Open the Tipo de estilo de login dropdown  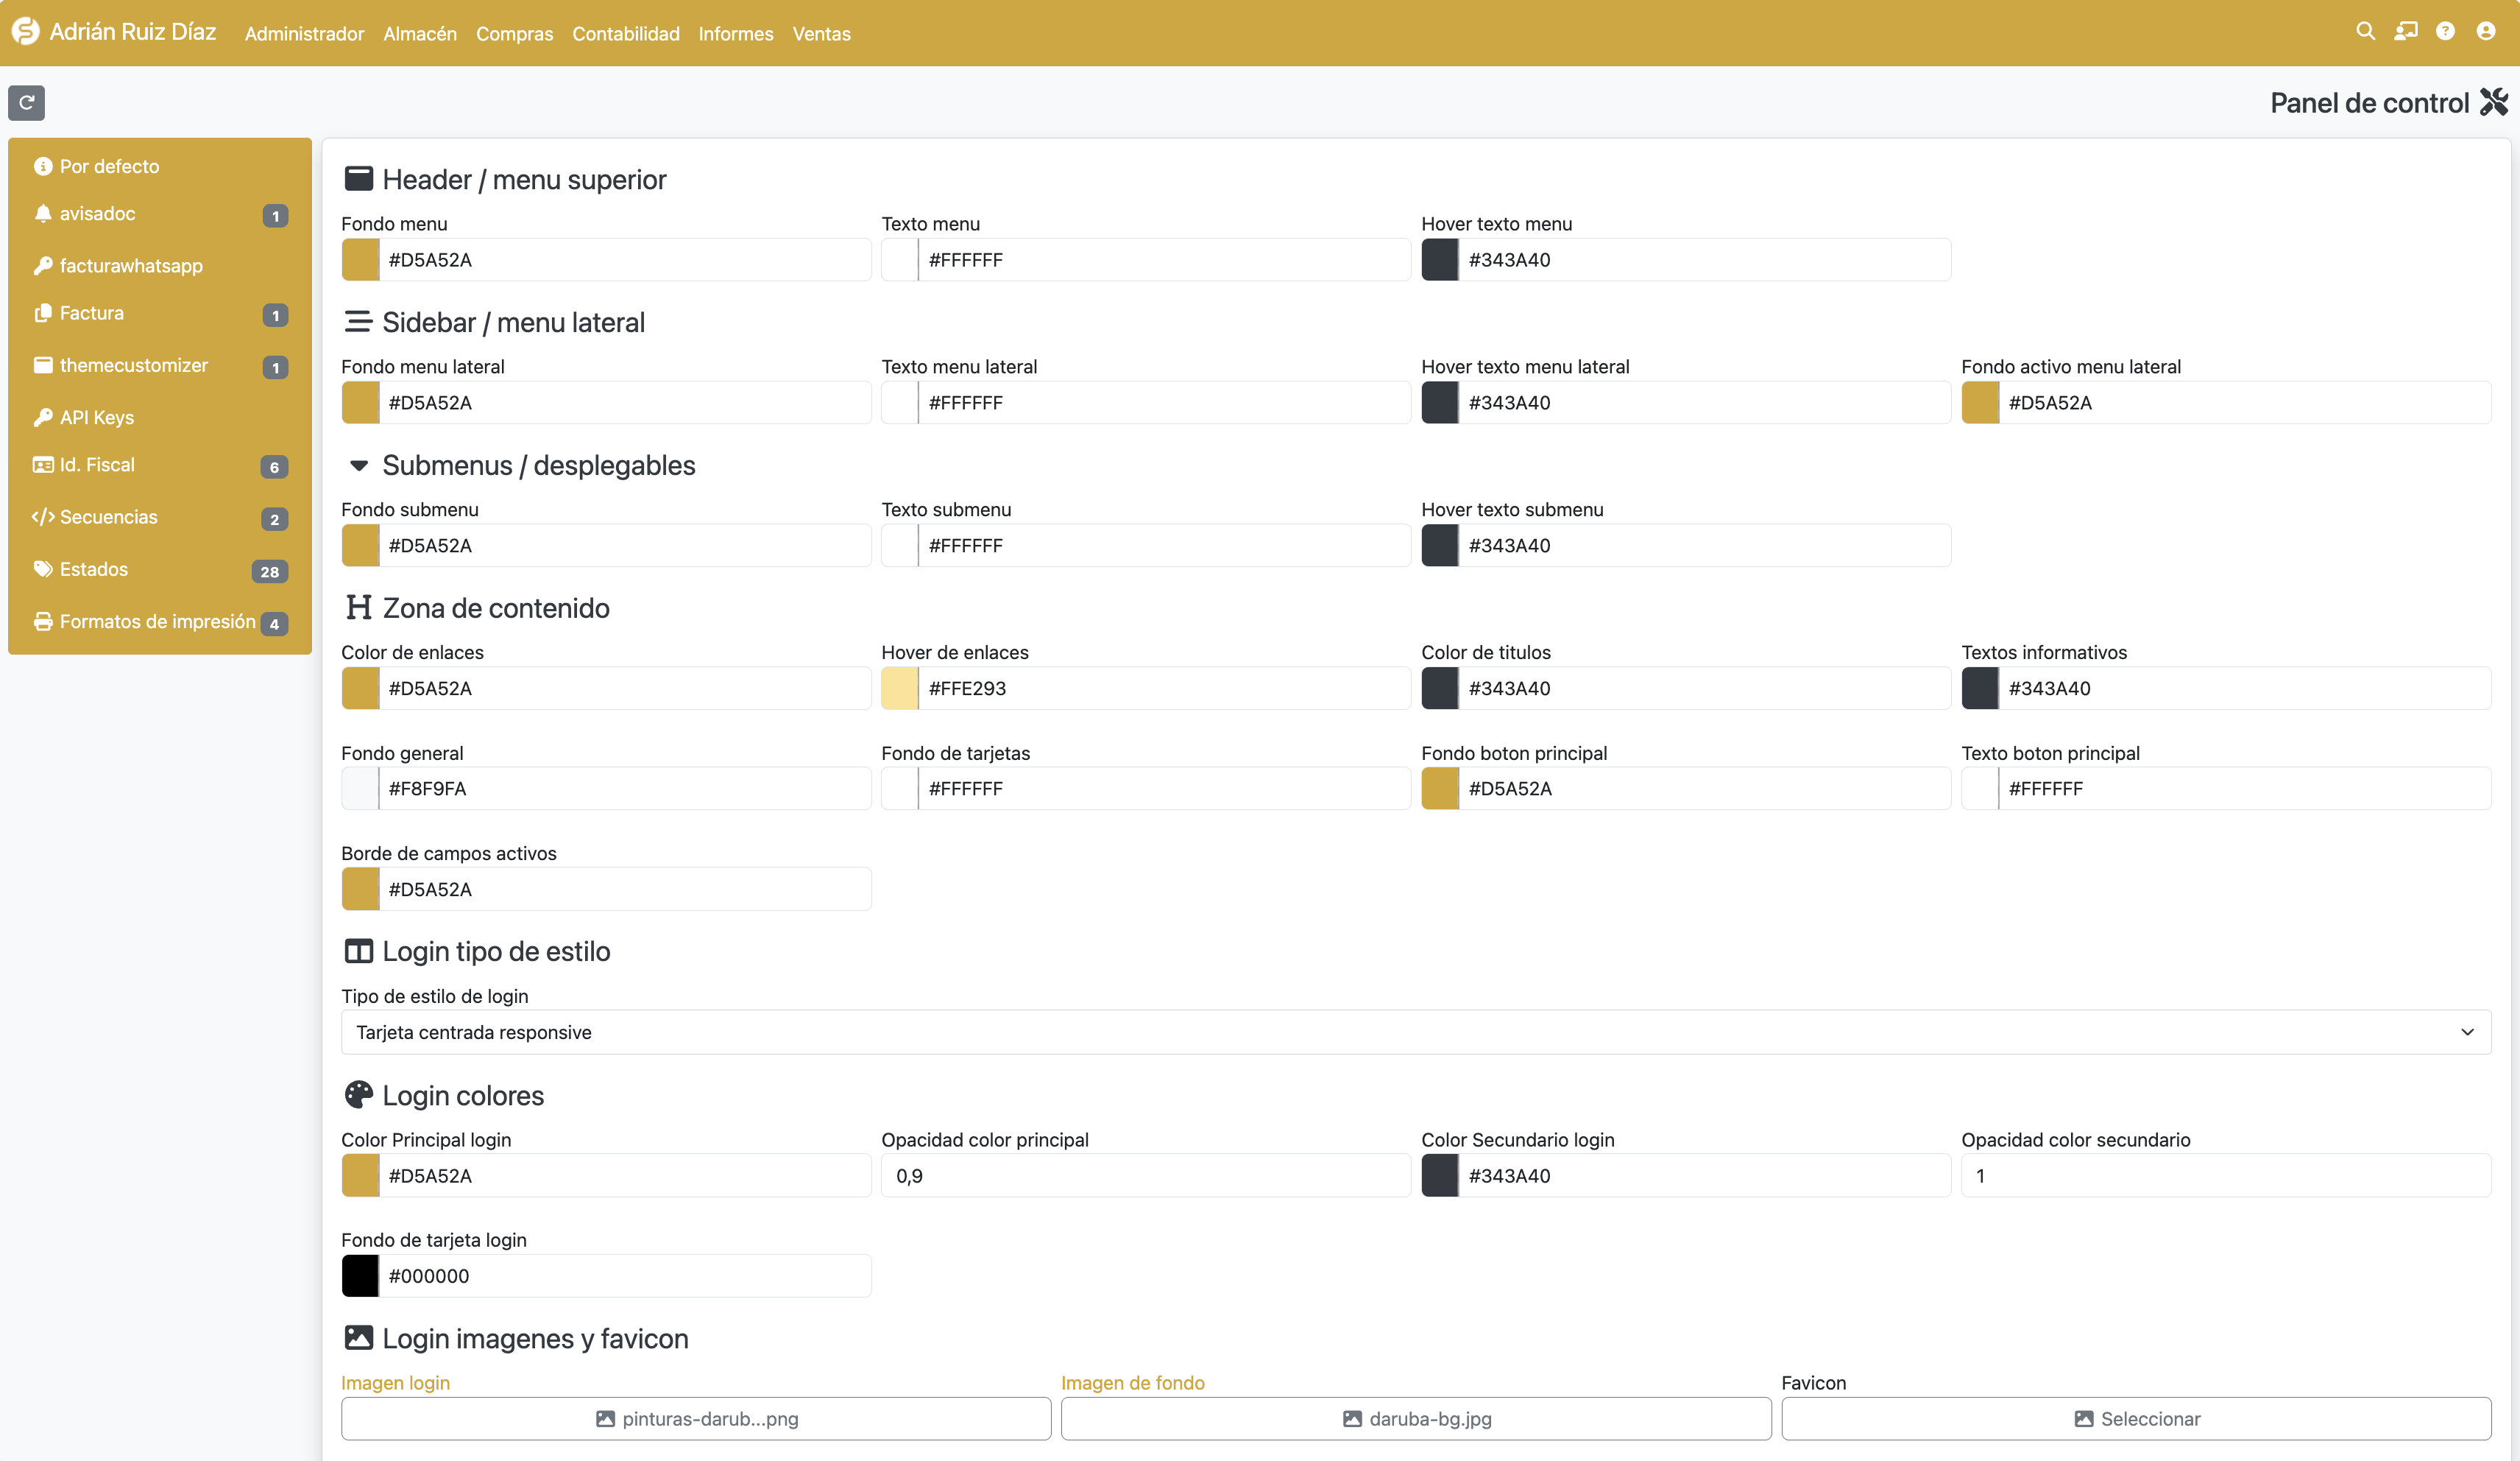(x=1416, y=1032)
